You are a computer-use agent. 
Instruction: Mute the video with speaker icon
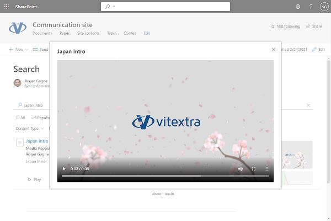[x=241, y=169]
